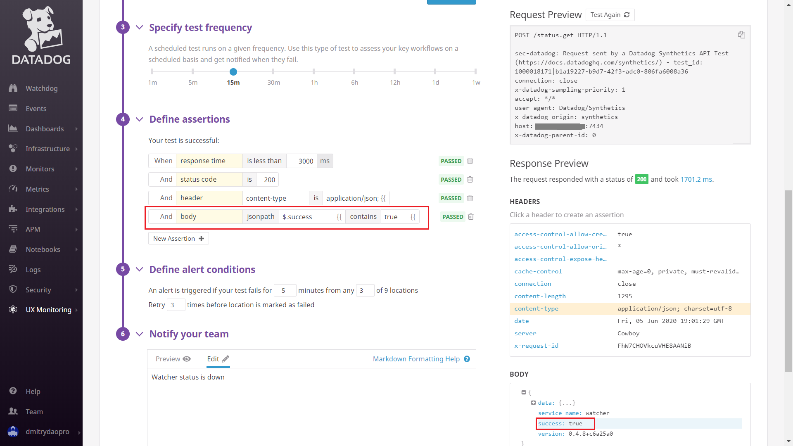The width and height of the screenshot is (793, 446).
Task: Click the Events icon in sidebar
Action: [x=13, y=108]
